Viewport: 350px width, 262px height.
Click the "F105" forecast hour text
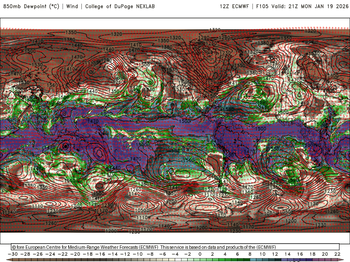point(262,6)
